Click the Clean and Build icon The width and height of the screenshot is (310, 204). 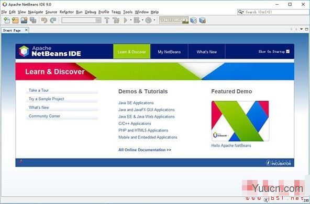116,20
